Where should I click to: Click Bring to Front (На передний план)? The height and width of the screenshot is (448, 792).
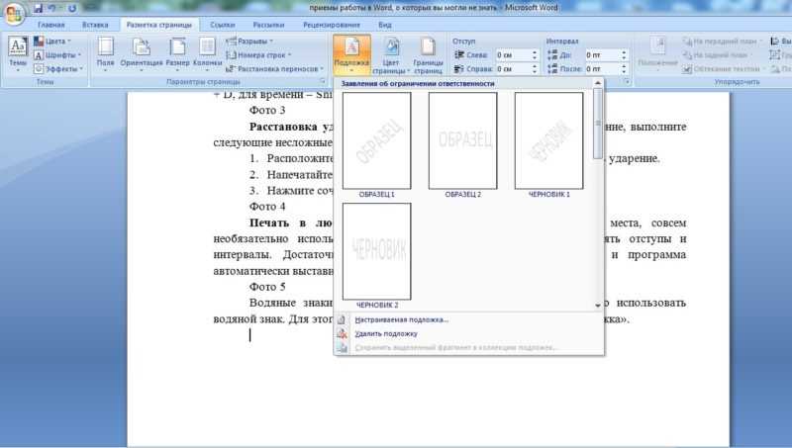pos(722,42)
